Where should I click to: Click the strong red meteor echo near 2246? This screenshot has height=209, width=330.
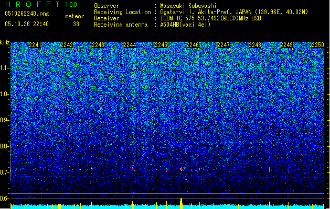click(x=181, y=169)
